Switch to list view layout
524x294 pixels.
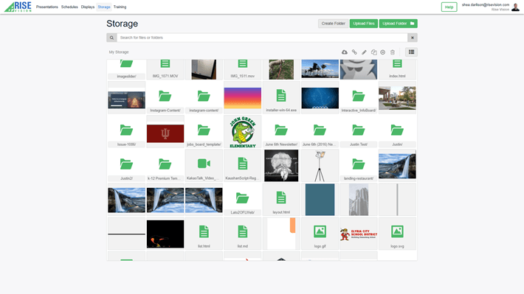click(x=411, y=52)
